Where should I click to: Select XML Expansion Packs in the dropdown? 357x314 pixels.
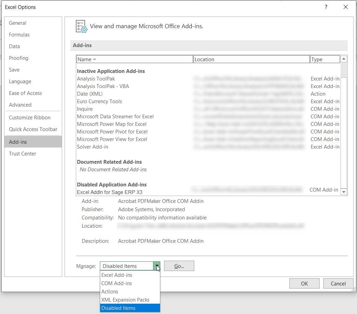click(x=125, y=300)
